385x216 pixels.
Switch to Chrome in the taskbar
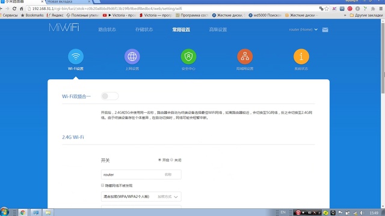click(x=23, y=212)
